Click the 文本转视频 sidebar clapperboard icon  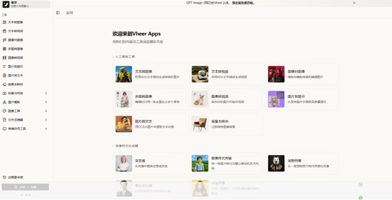coord(4,31)
